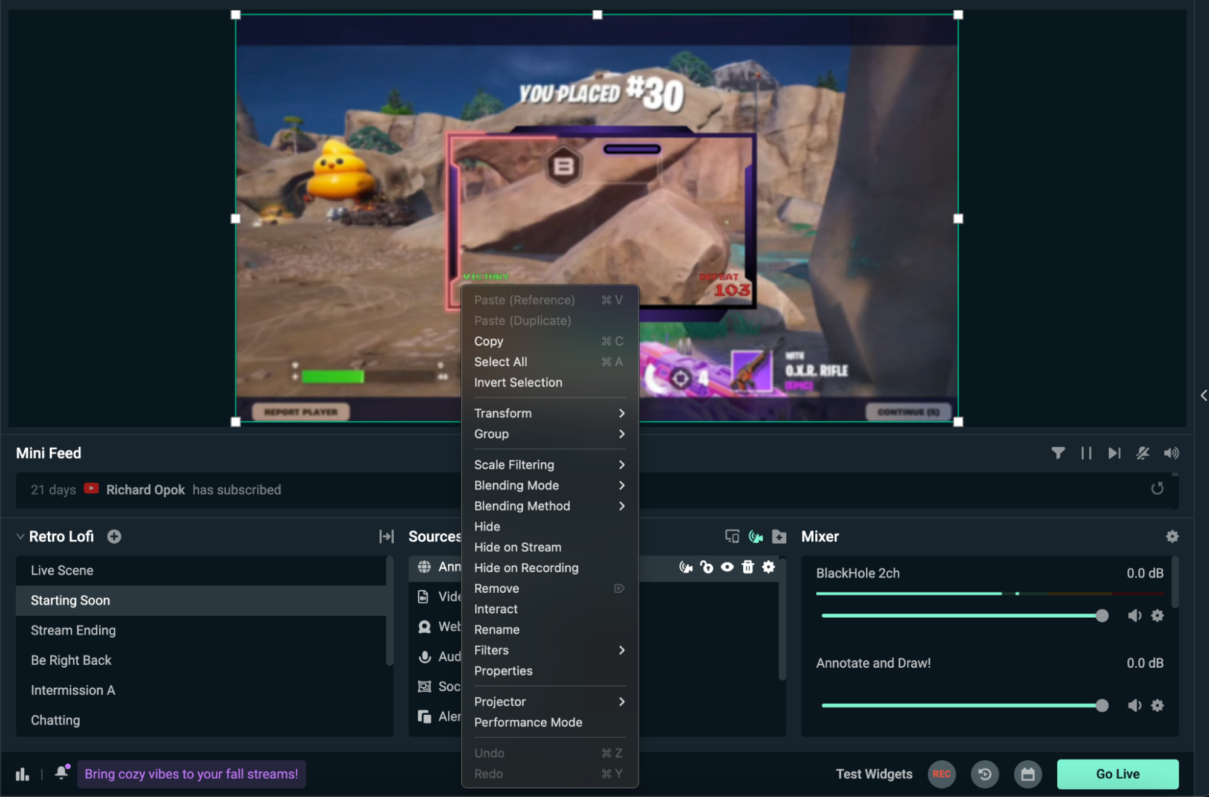Viewport: 1209px width, 797px height.
Task: Mute the BlackHole 2ch audio
Action: point(1135,616)
